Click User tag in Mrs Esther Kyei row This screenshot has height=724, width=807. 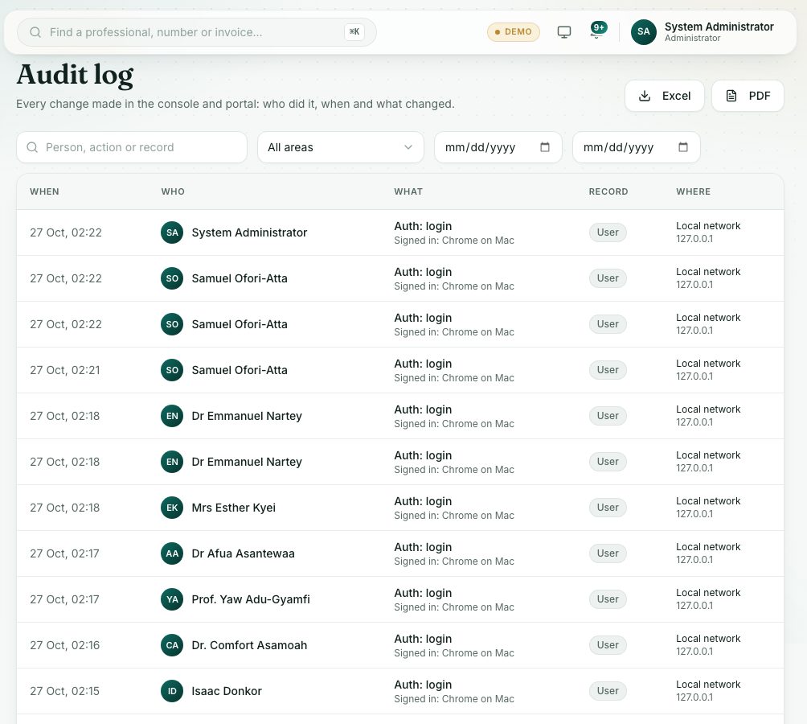[x=608, y=508]
